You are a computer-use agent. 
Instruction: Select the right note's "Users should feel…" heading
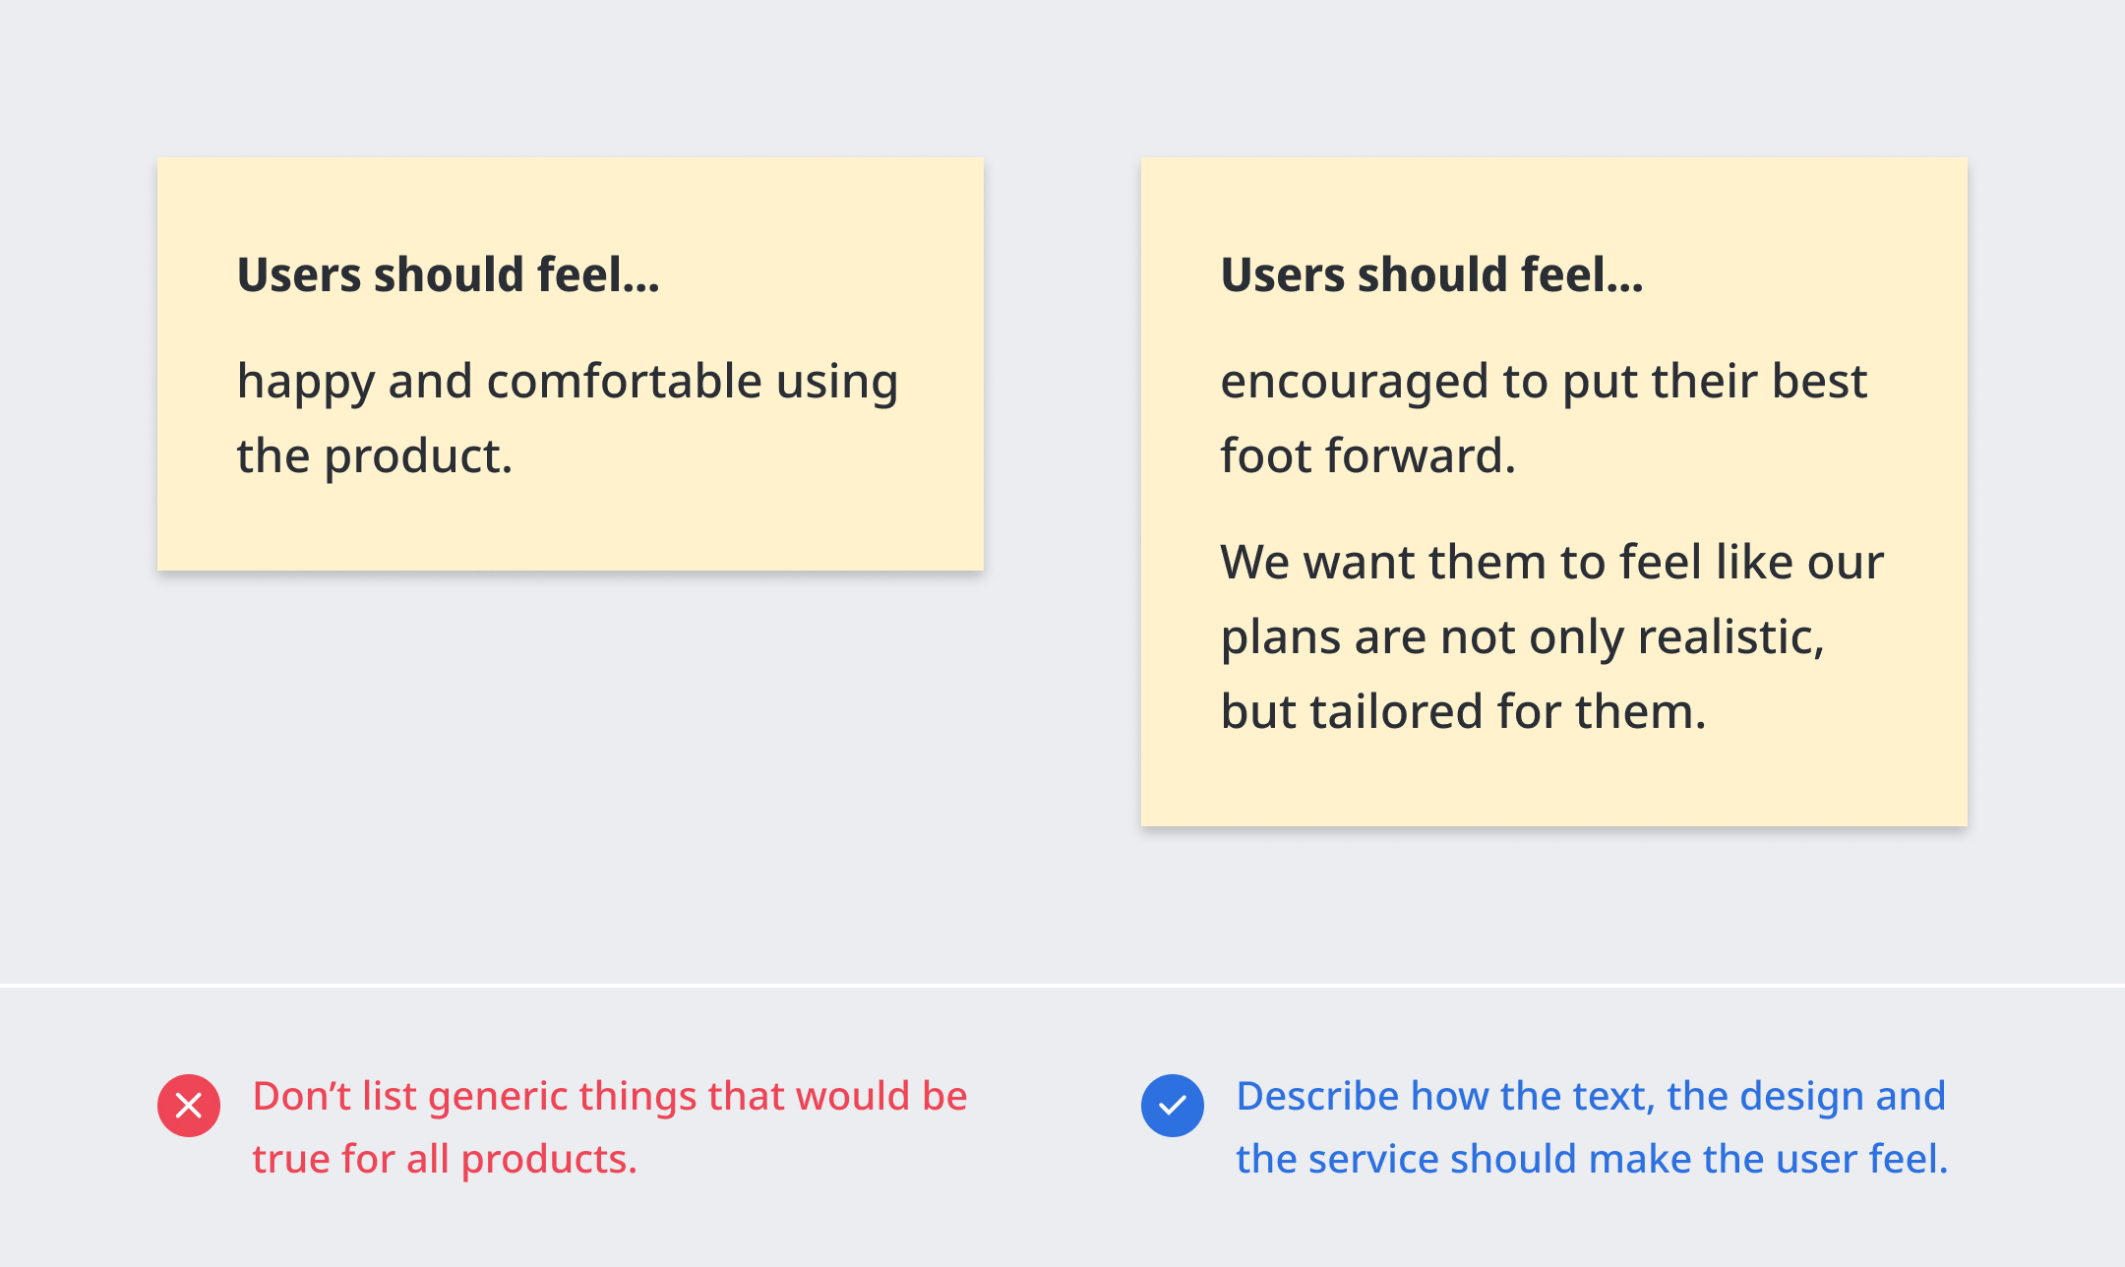(x=1431, y=274)
